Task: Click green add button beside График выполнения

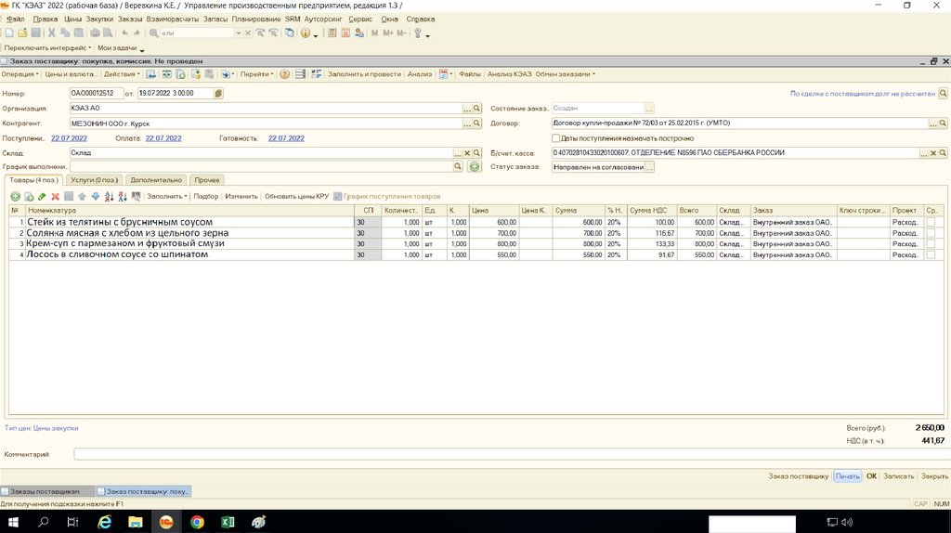Action: 474,167
